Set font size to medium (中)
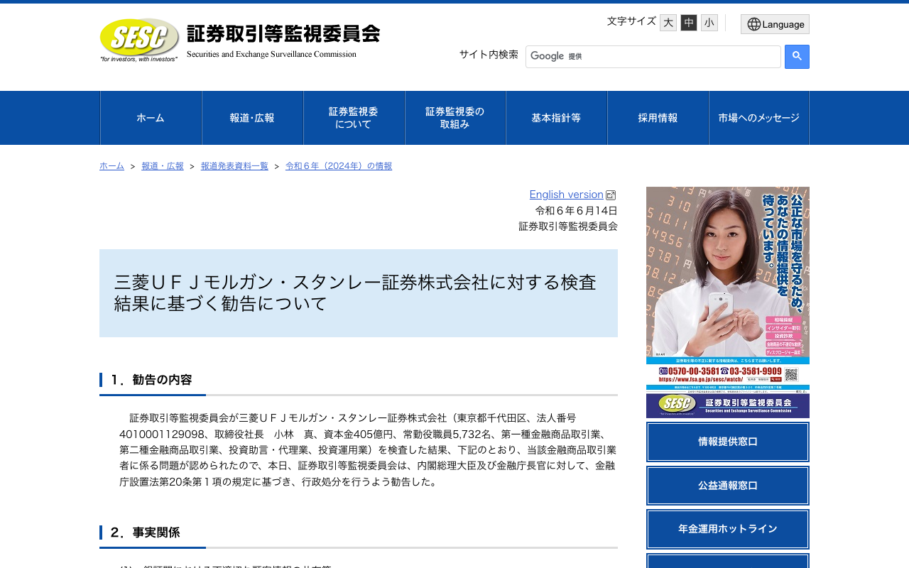Viewport: 909px width, 568px height. click(x=689, y=23)
